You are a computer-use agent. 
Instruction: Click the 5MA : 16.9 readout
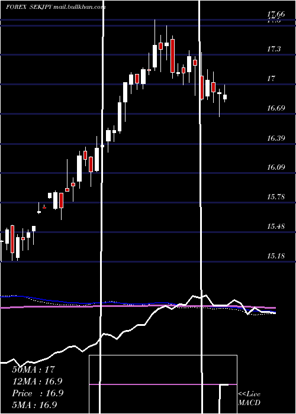click(34, 405)
